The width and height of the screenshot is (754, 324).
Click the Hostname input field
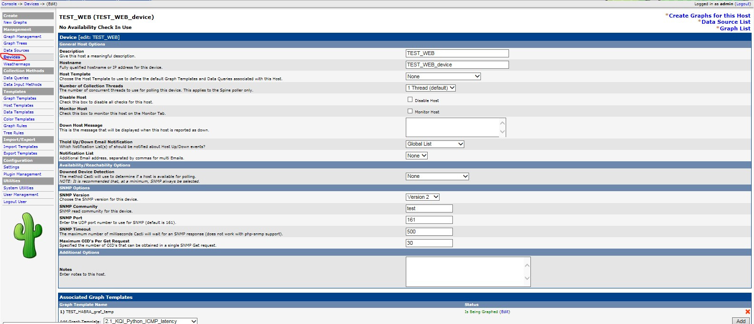(457, 65)
